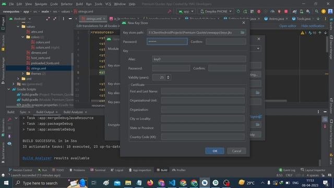The width and height of the screenshot is (334, 188).
Task: Collapse the values folder
Action: coord(18,27)
